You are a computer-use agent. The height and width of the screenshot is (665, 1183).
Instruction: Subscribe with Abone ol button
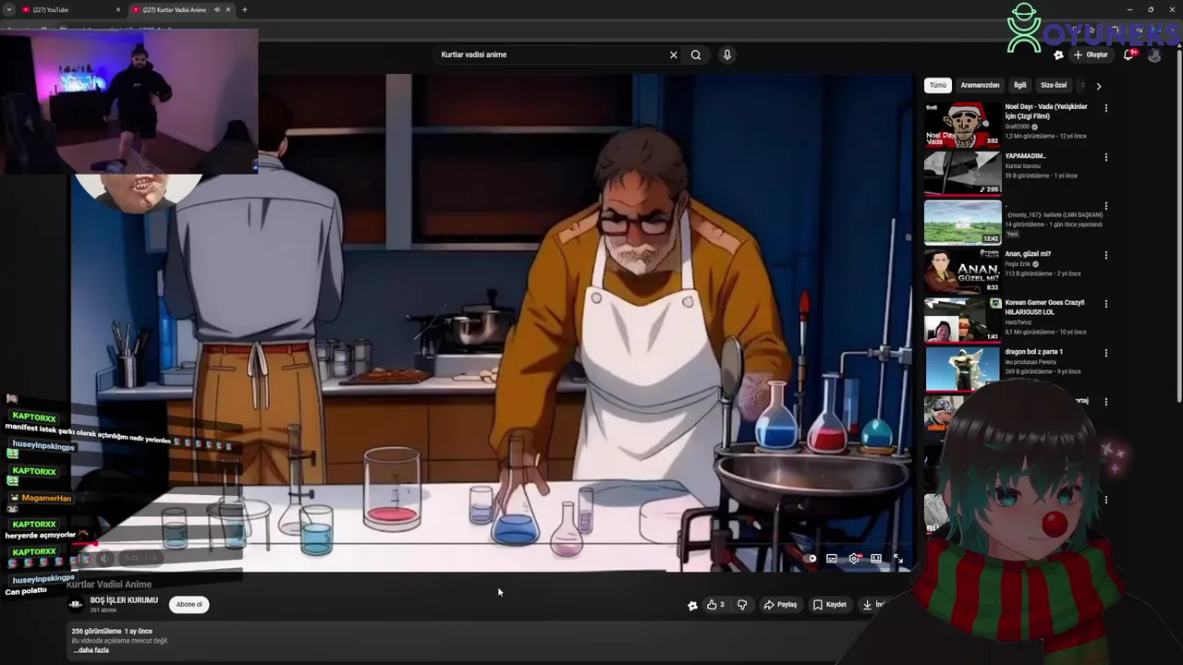click(189, 605)
